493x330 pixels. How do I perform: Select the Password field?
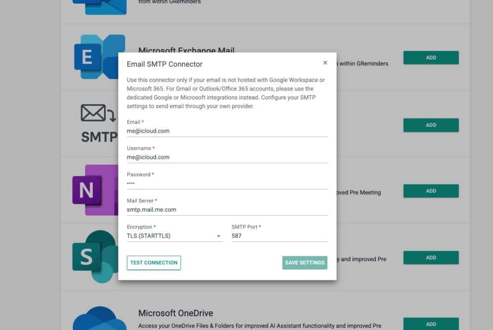click(x=227, y=184)
